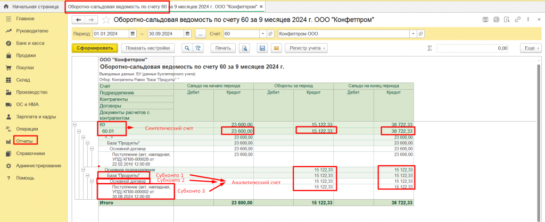Open calendar for end date 30.09.2024
Viewport: 545px width, 222px height.
188,34
